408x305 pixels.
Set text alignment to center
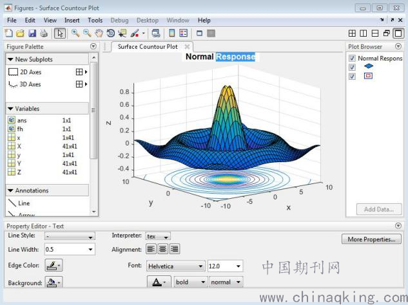tap(163, 249)
